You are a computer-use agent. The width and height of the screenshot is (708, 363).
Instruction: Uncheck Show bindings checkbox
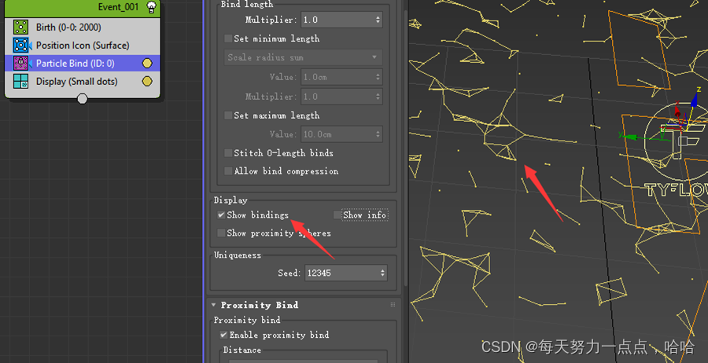[x=221, y=215]
